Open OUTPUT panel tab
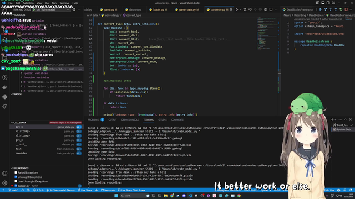The width and height of the screenshot is (355, 199). click(113, 119)
